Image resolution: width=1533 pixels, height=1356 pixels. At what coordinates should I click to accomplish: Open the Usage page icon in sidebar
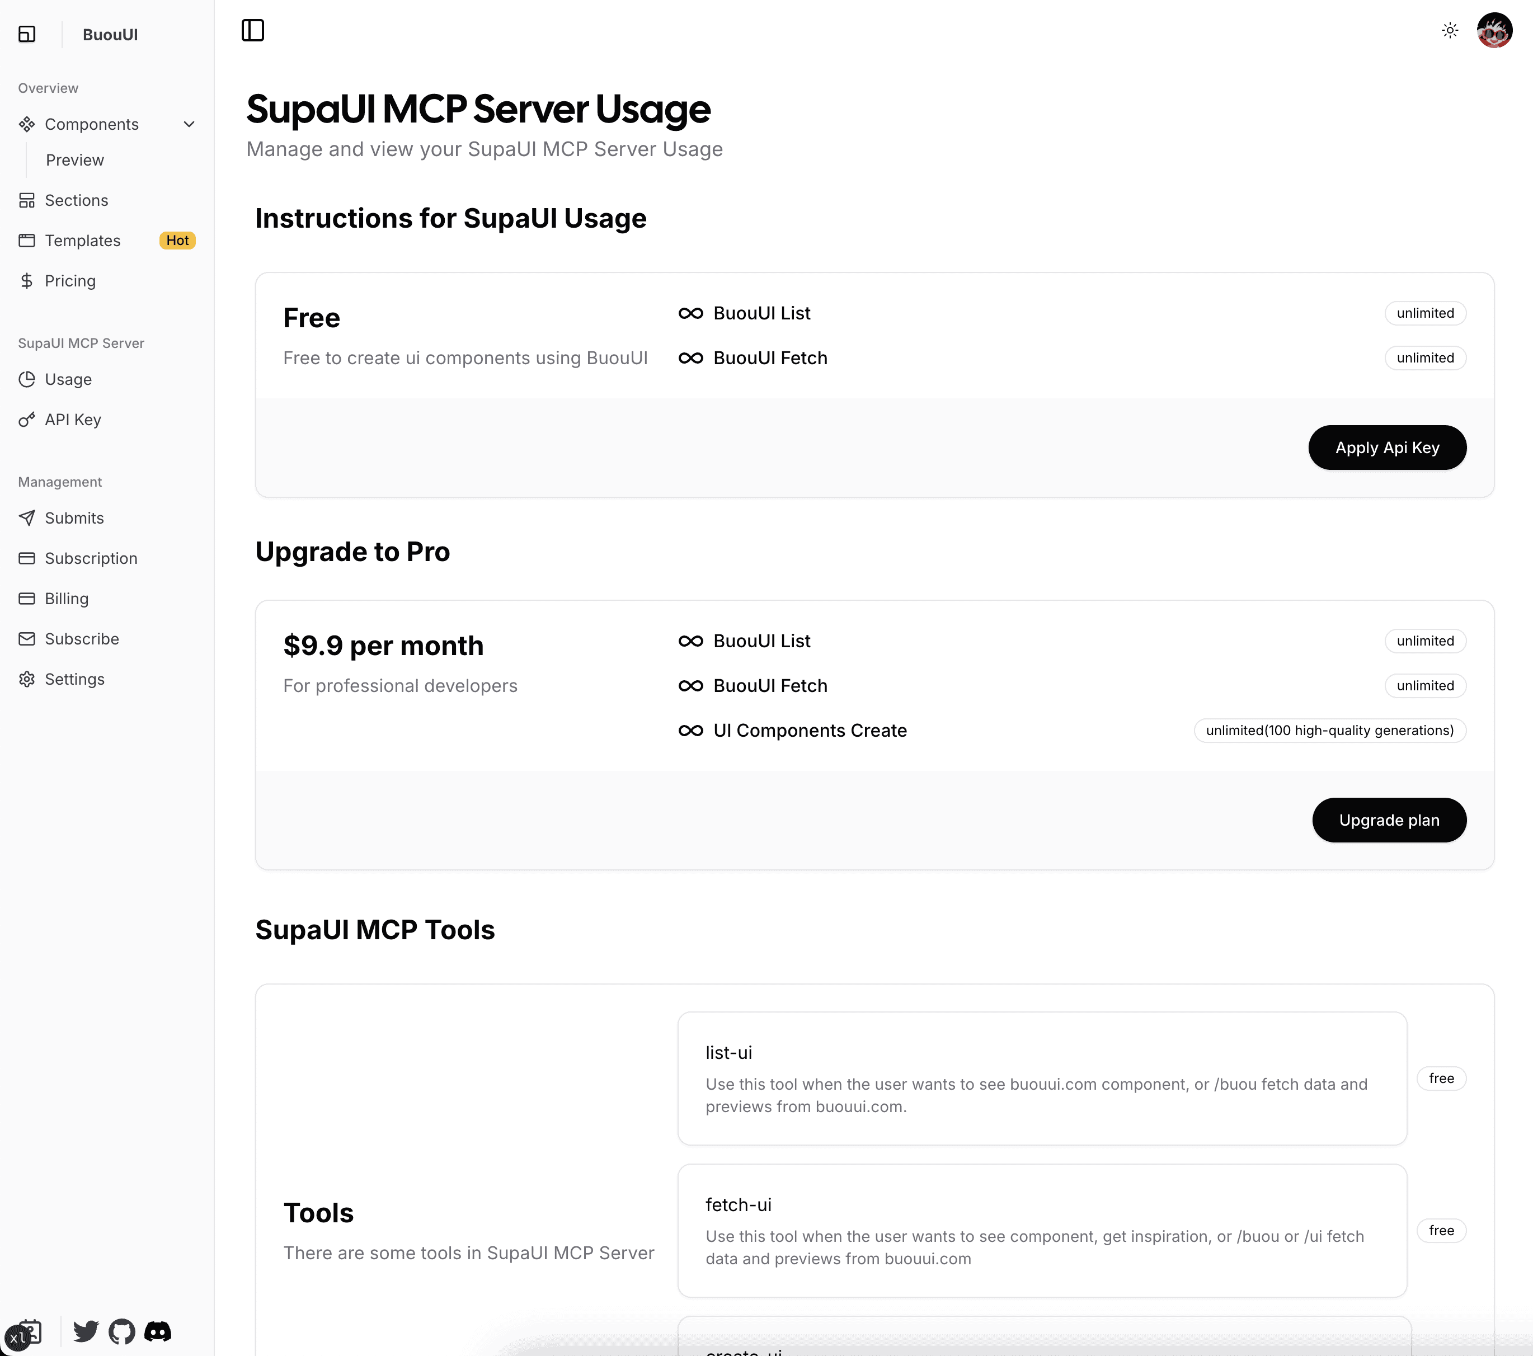coord(27,379)
